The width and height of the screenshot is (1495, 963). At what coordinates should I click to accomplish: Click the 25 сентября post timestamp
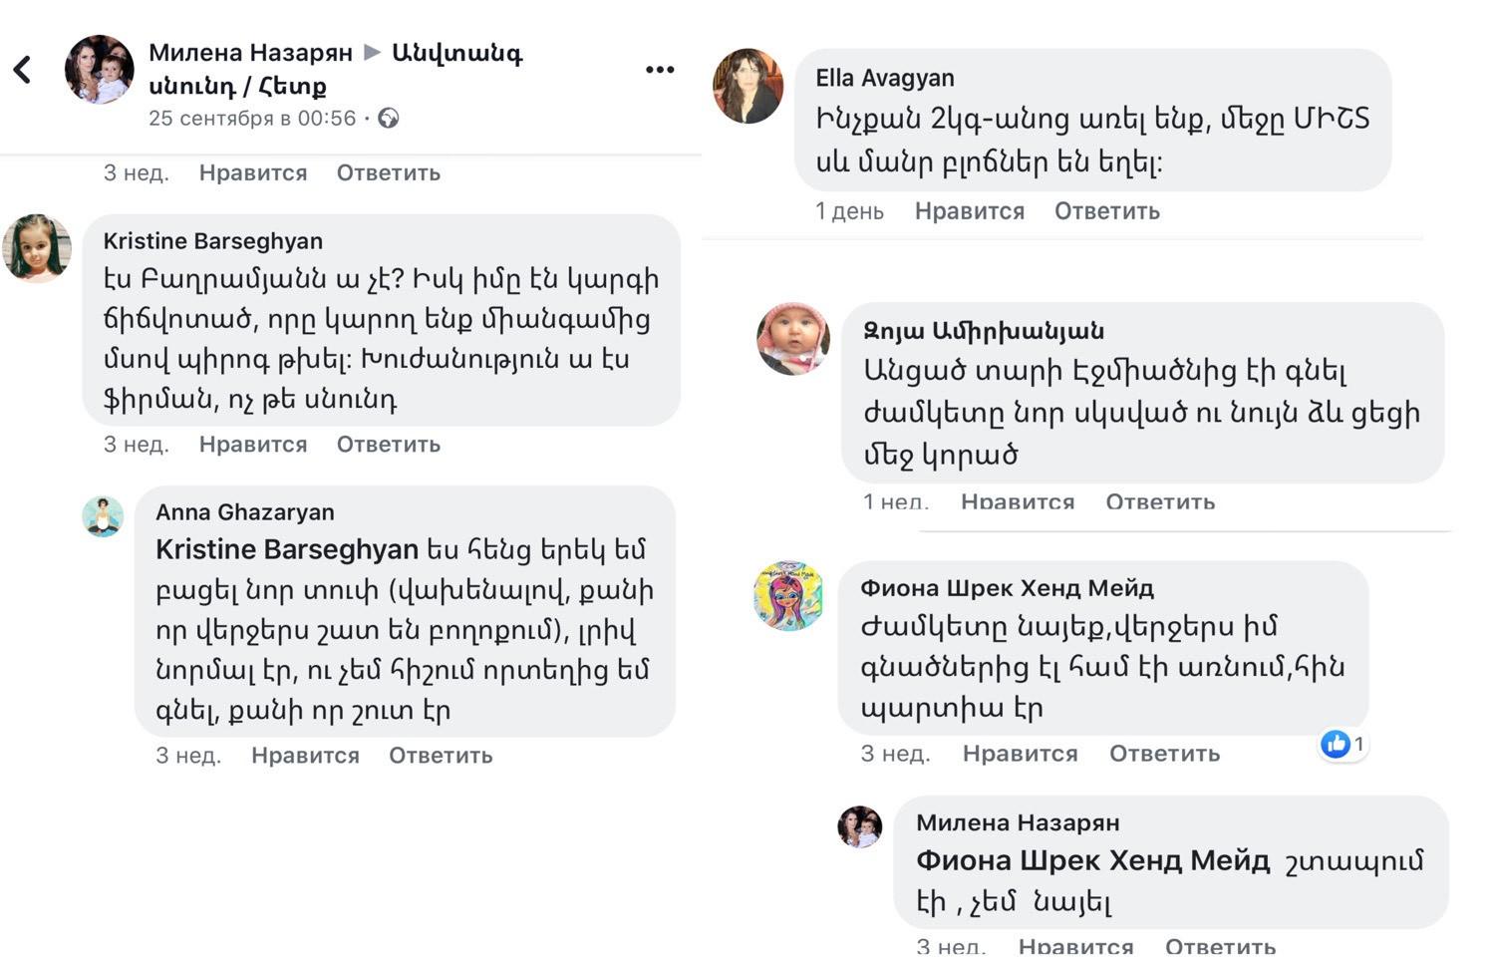click(x=251, y=119)
